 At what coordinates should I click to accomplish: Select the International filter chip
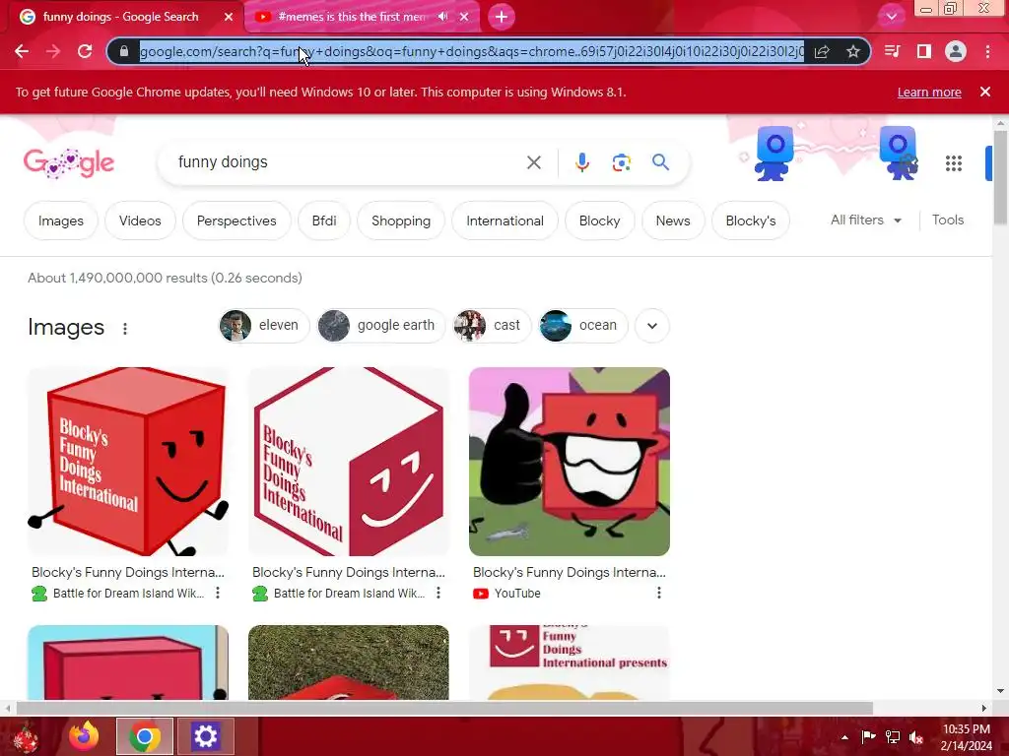(504, 220)
